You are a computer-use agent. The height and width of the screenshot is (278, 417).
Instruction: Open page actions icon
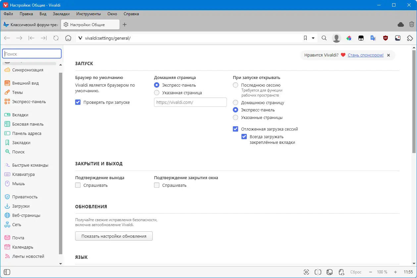pyautogui.click(x=341, y=272)
